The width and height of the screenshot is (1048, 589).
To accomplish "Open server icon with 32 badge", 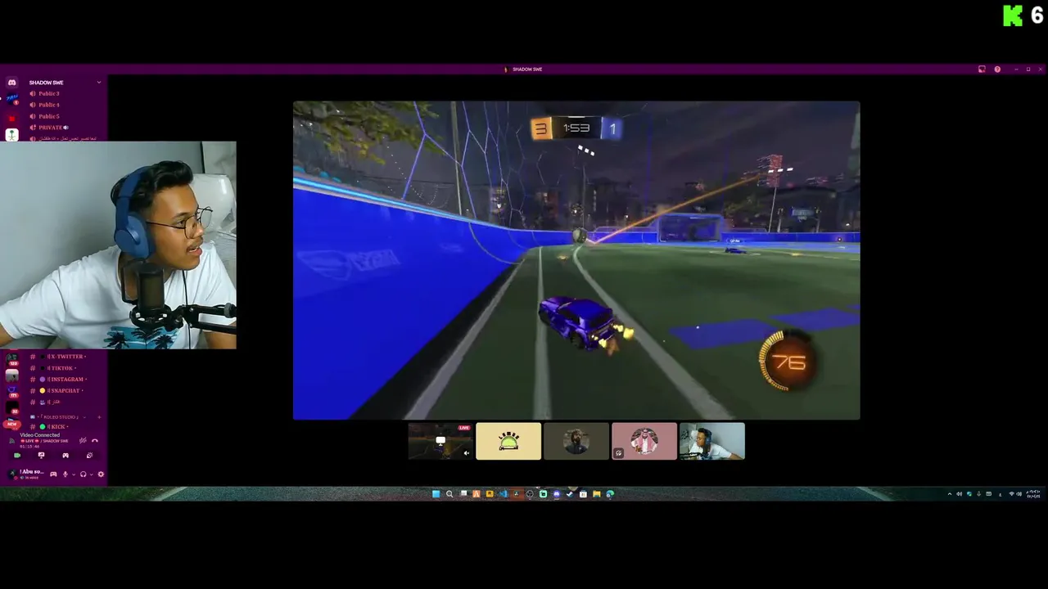I will (12, 407).
